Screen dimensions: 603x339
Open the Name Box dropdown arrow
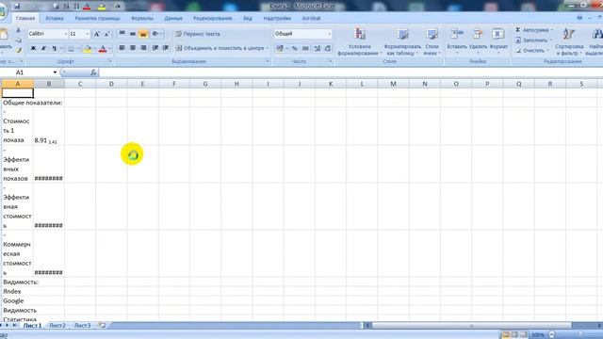click(x=55, y=73)
